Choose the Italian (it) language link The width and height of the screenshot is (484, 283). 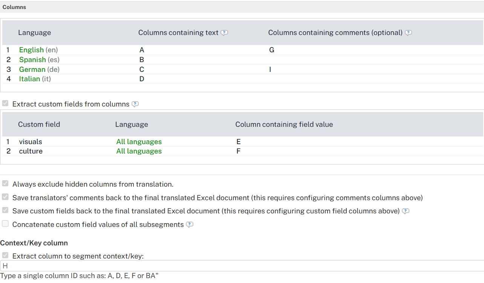(x=30, y=79)
